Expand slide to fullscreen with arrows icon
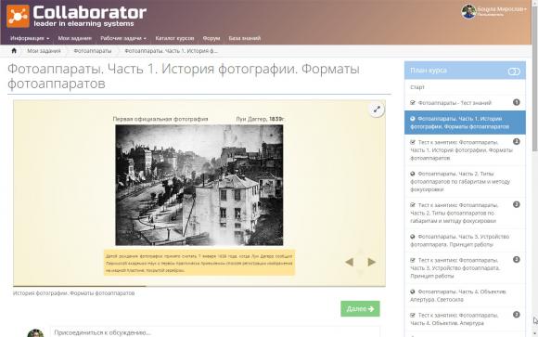This screenshot has height=337, width=538. pos(377,110)
